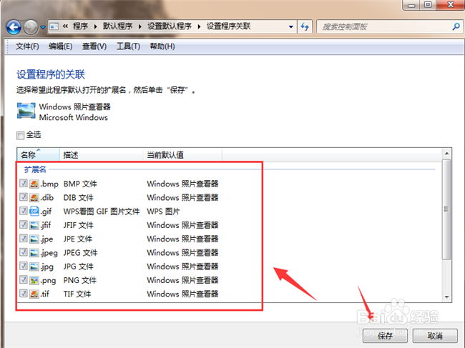
Task: Click the search magnifier icon
Action: (x=456, y=26)
